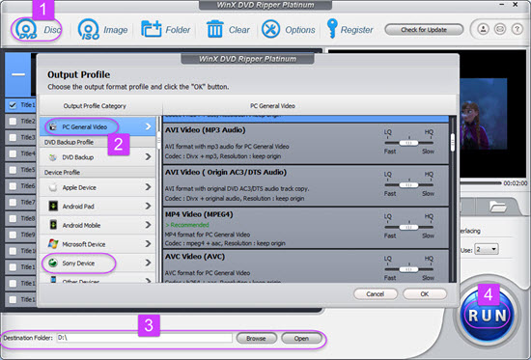Click the Apple Device icon
531x360 pixels.
tap(53, 187)
